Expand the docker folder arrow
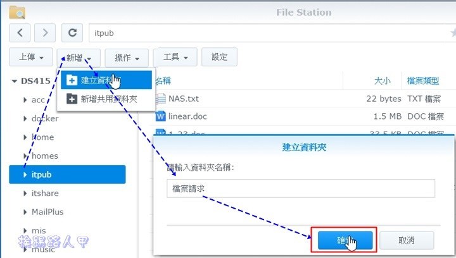The image size is (456, 258). click(25, 118)
